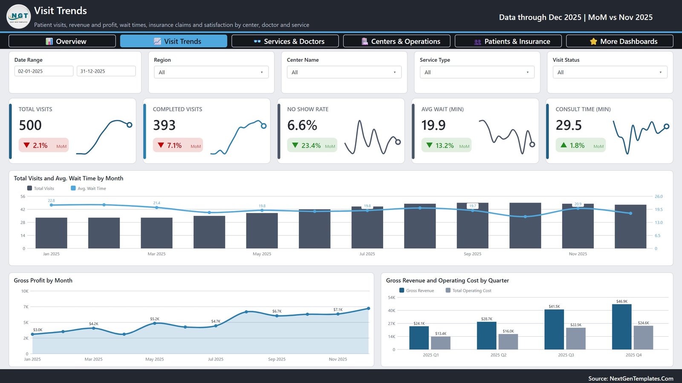Image resolution: width=682 pixels, height=383 pixels.
Task: Click the 2025 Q3 Gross Revenue bar
Action: tap(554, 329)
